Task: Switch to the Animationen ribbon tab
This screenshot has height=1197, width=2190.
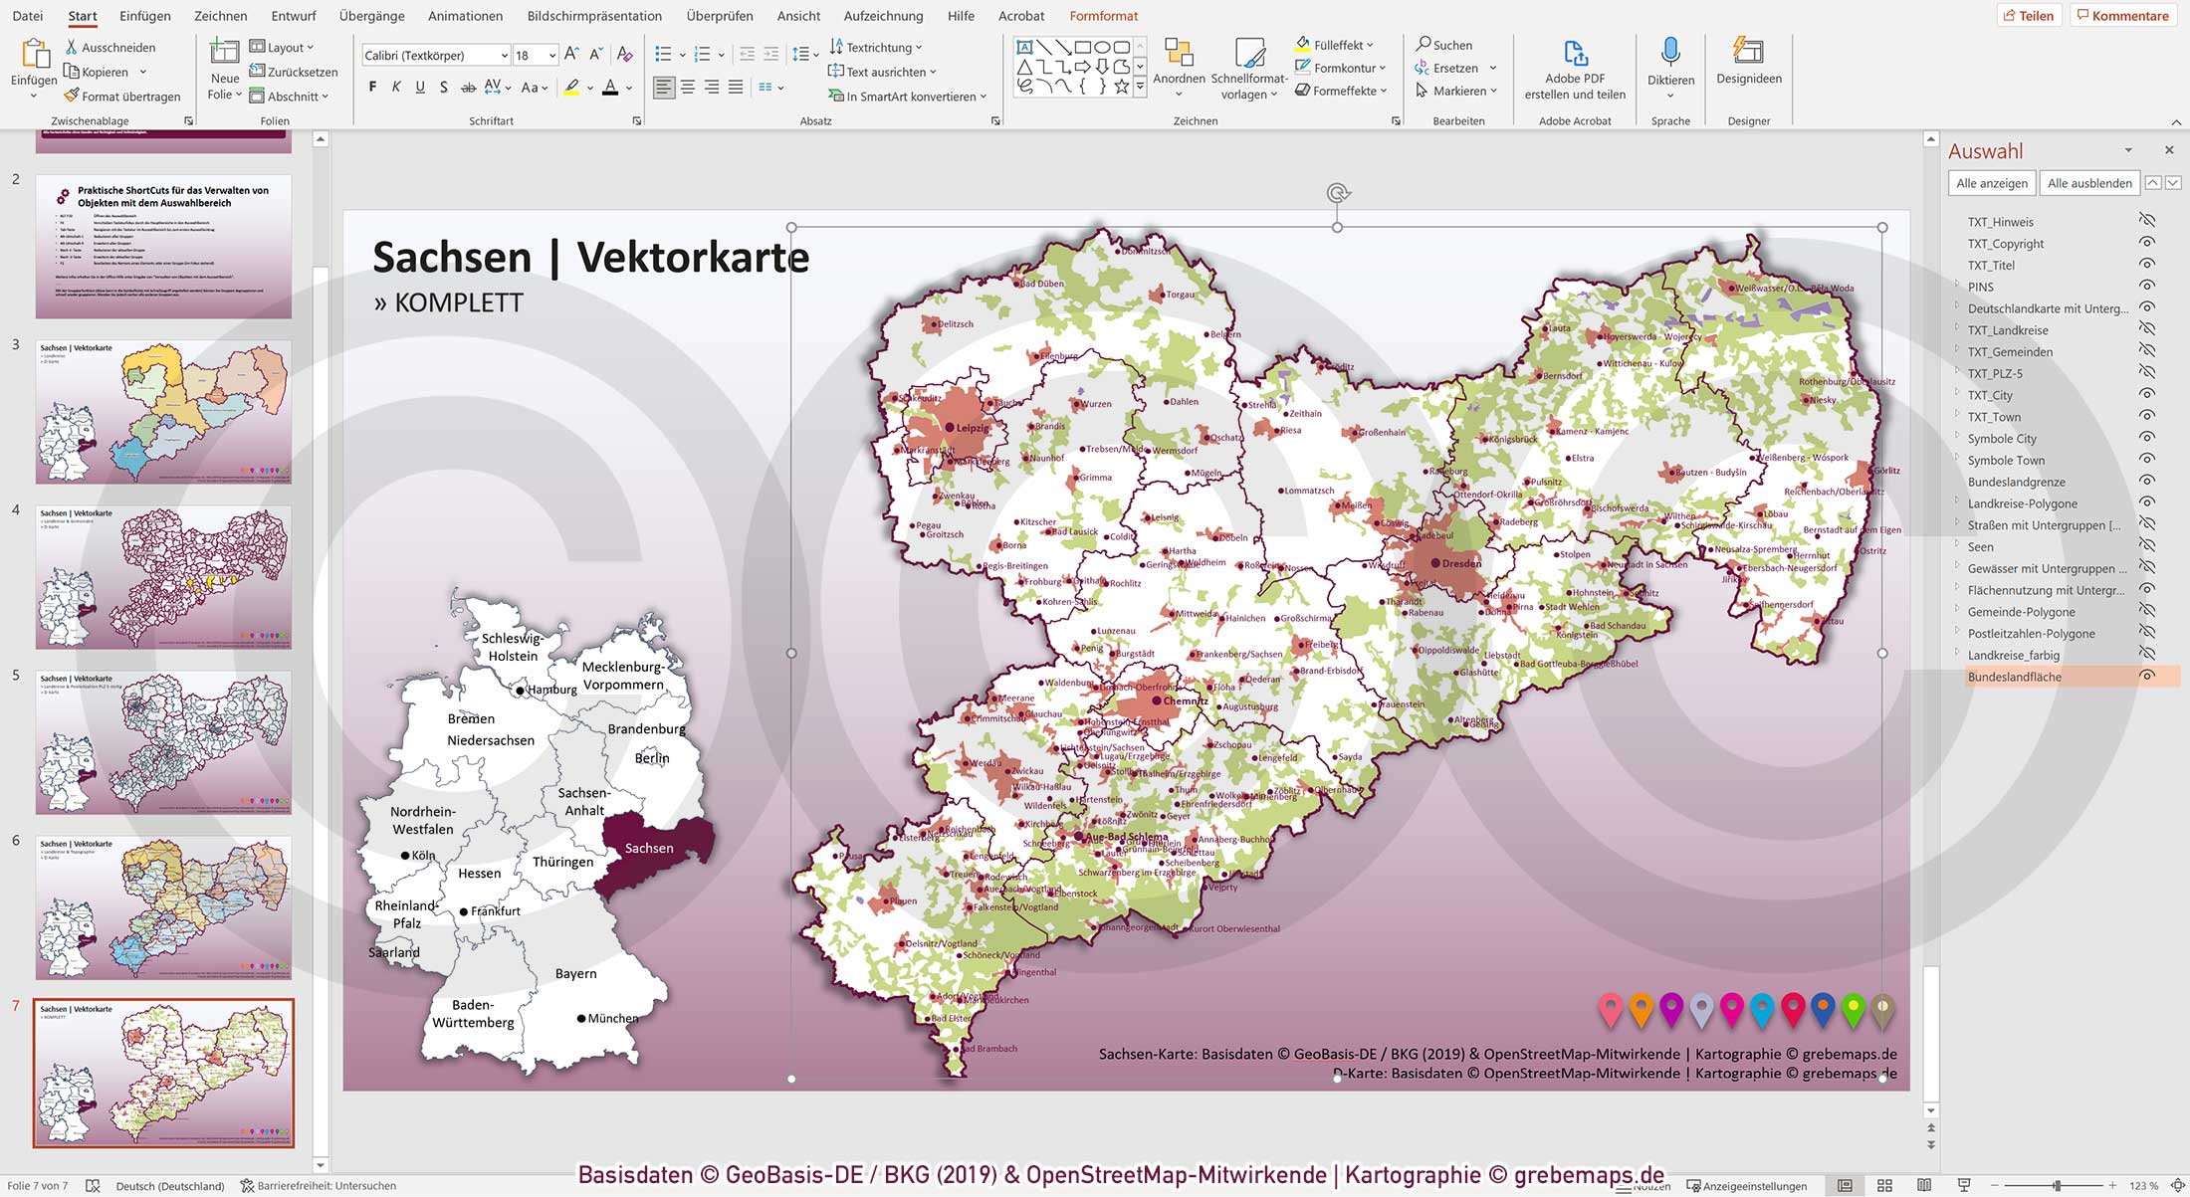Action: [464, 15]
